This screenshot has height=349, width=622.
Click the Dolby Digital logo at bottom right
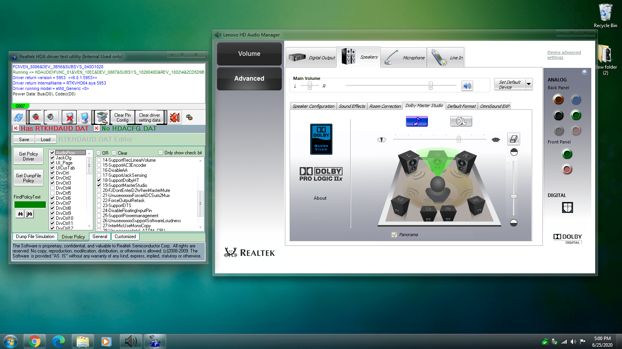click(567, 237)
